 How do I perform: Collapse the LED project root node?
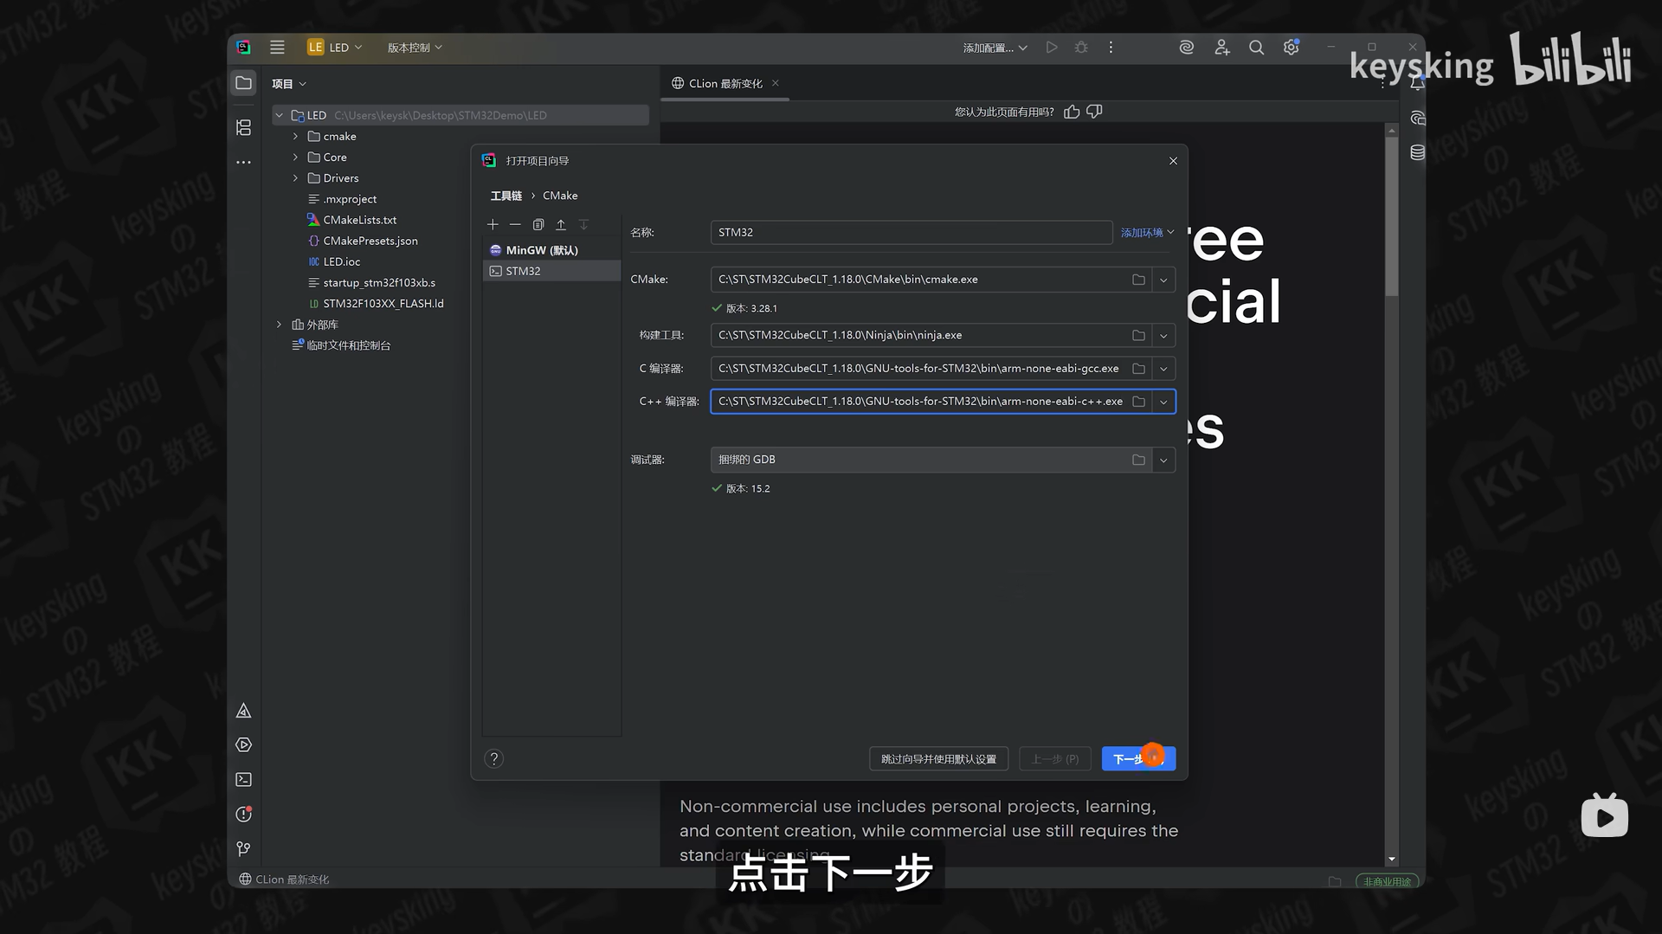click(279, 115)
